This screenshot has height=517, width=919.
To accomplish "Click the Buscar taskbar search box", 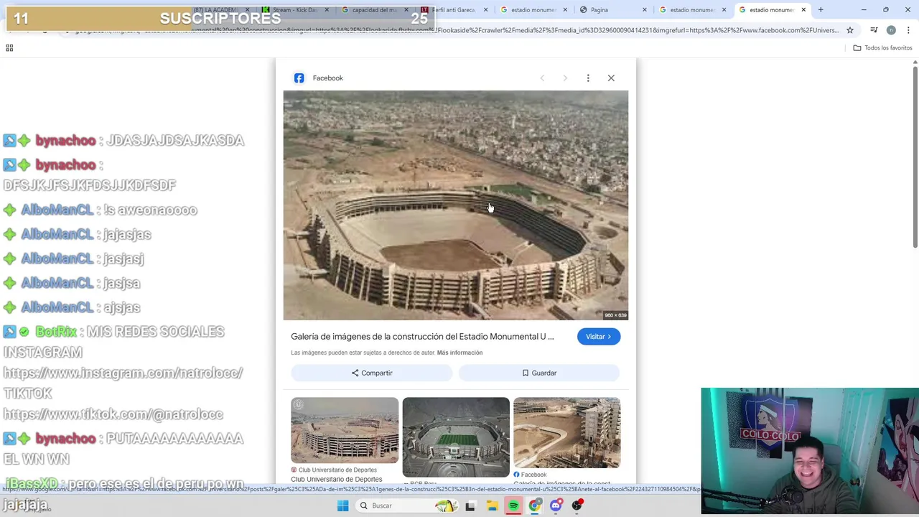I will [x=408, y=506].
